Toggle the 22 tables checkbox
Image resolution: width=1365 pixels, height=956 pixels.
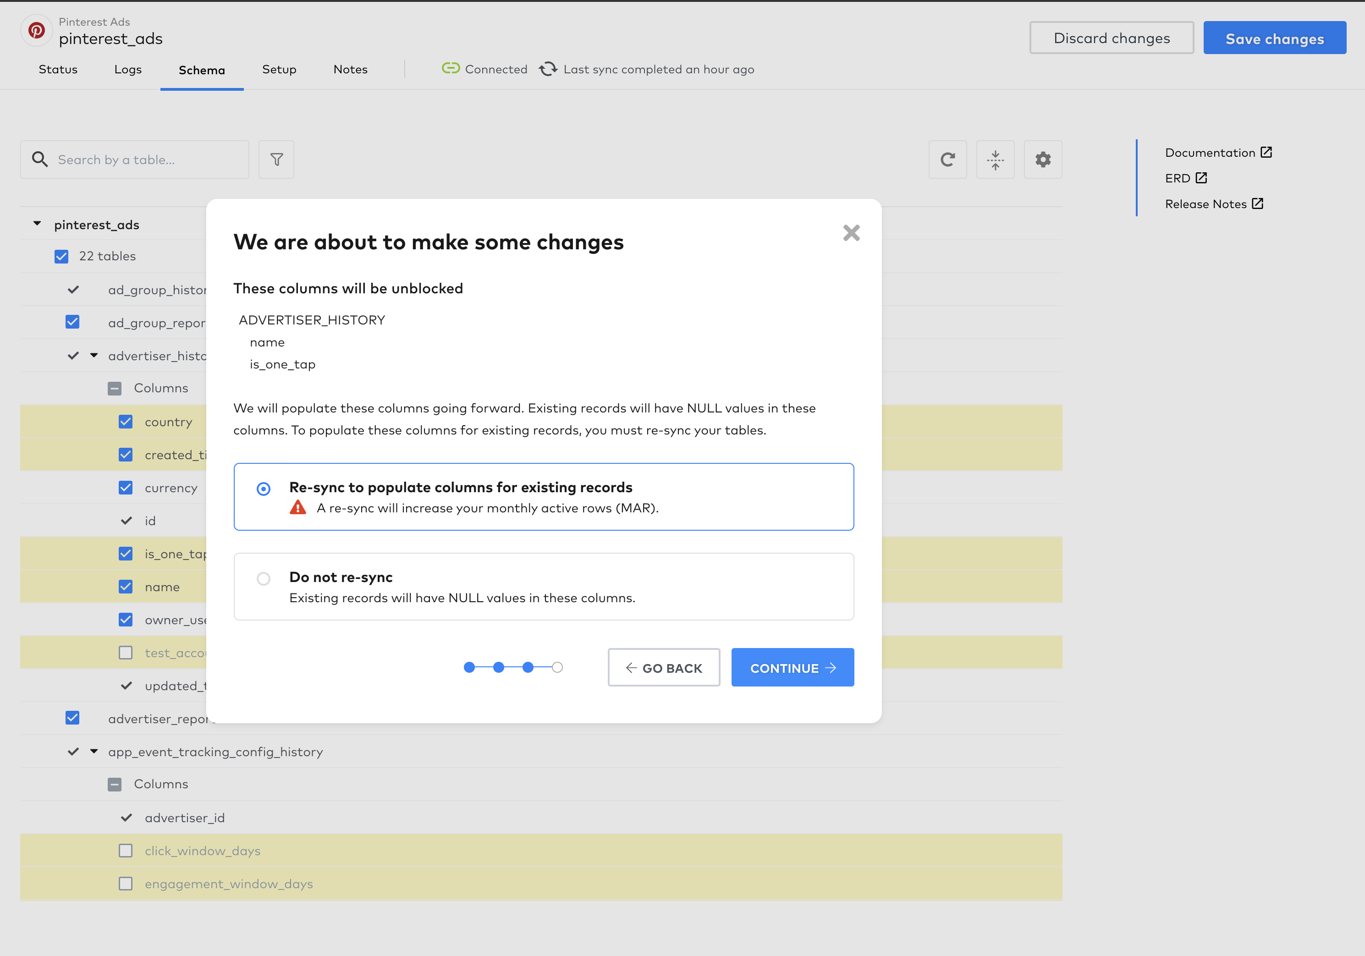[x=61, y=256]
